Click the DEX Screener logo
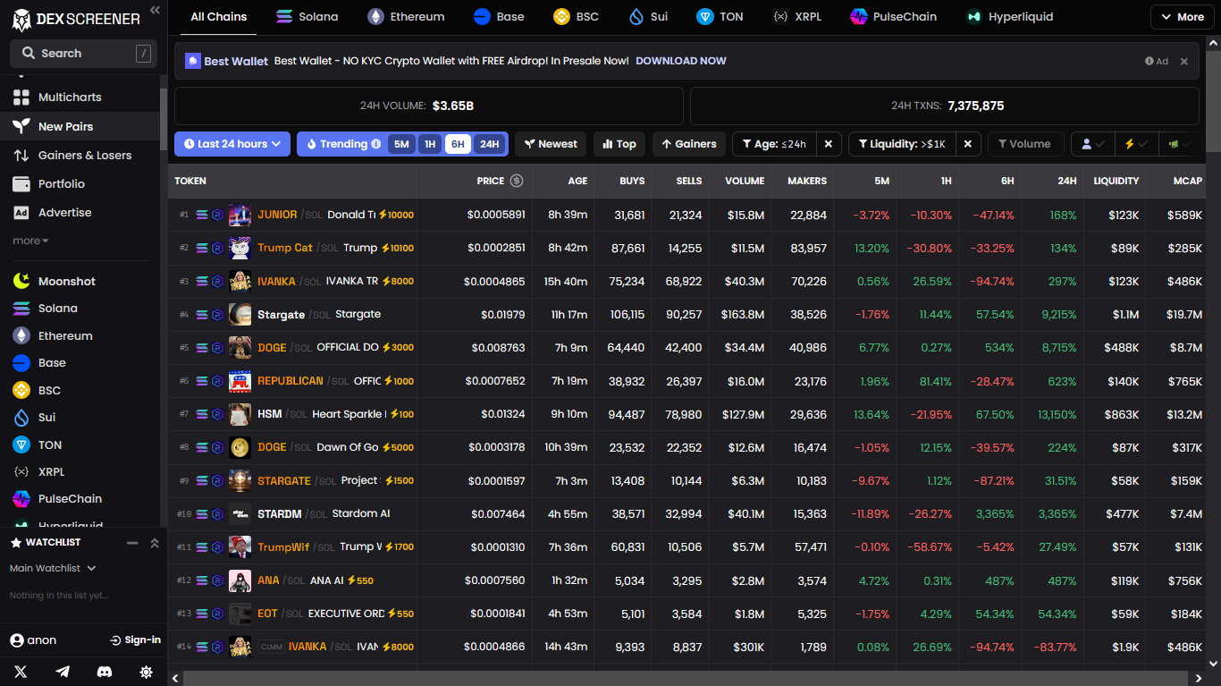Viewport: 1221px width, 686px height. 75,19
